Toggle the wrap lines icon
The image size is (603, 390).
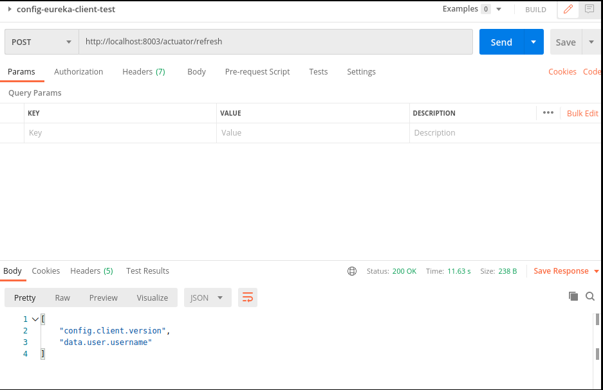(x=248, y=297)
